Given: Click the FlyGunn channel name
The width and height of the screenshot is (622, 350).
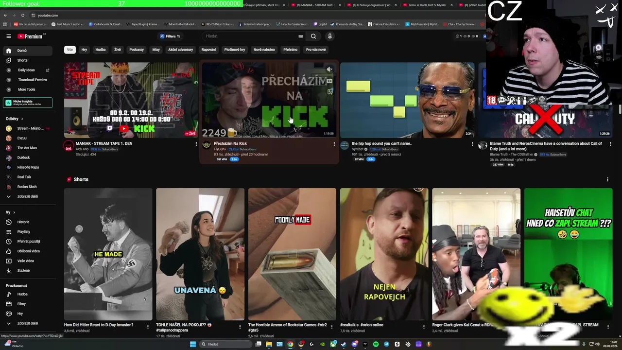Looking at the screenshot, I should 220,149.
